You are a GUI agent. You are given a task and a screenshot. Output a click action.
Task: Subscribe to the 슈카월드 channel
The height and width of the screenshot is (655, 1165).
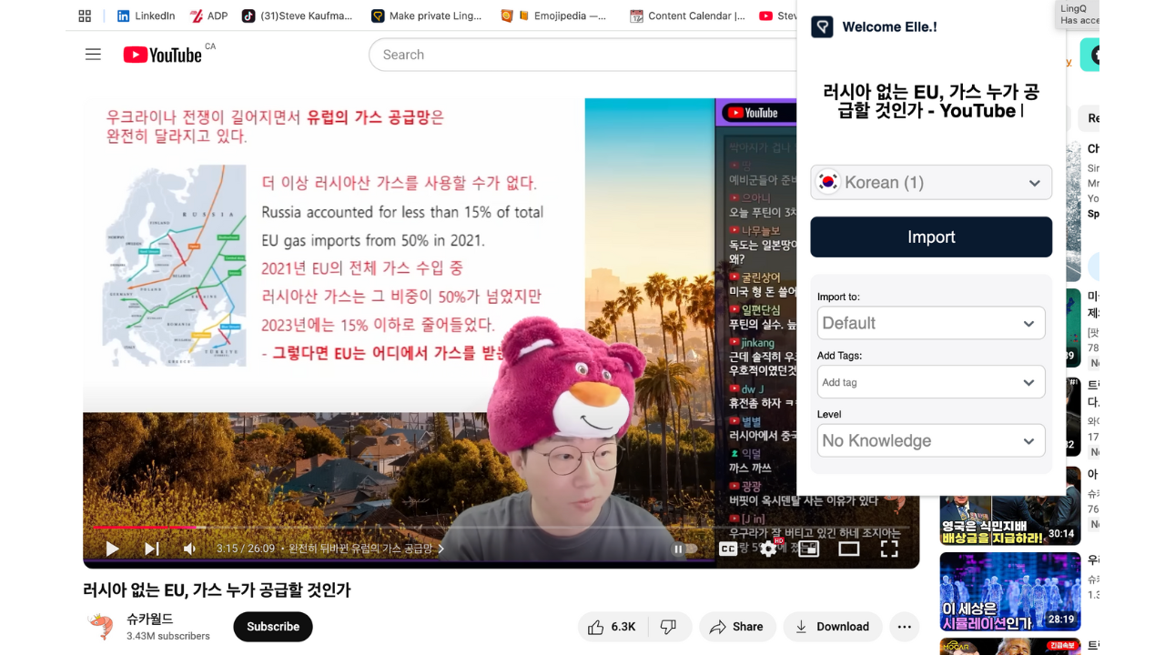coord(273,627)
